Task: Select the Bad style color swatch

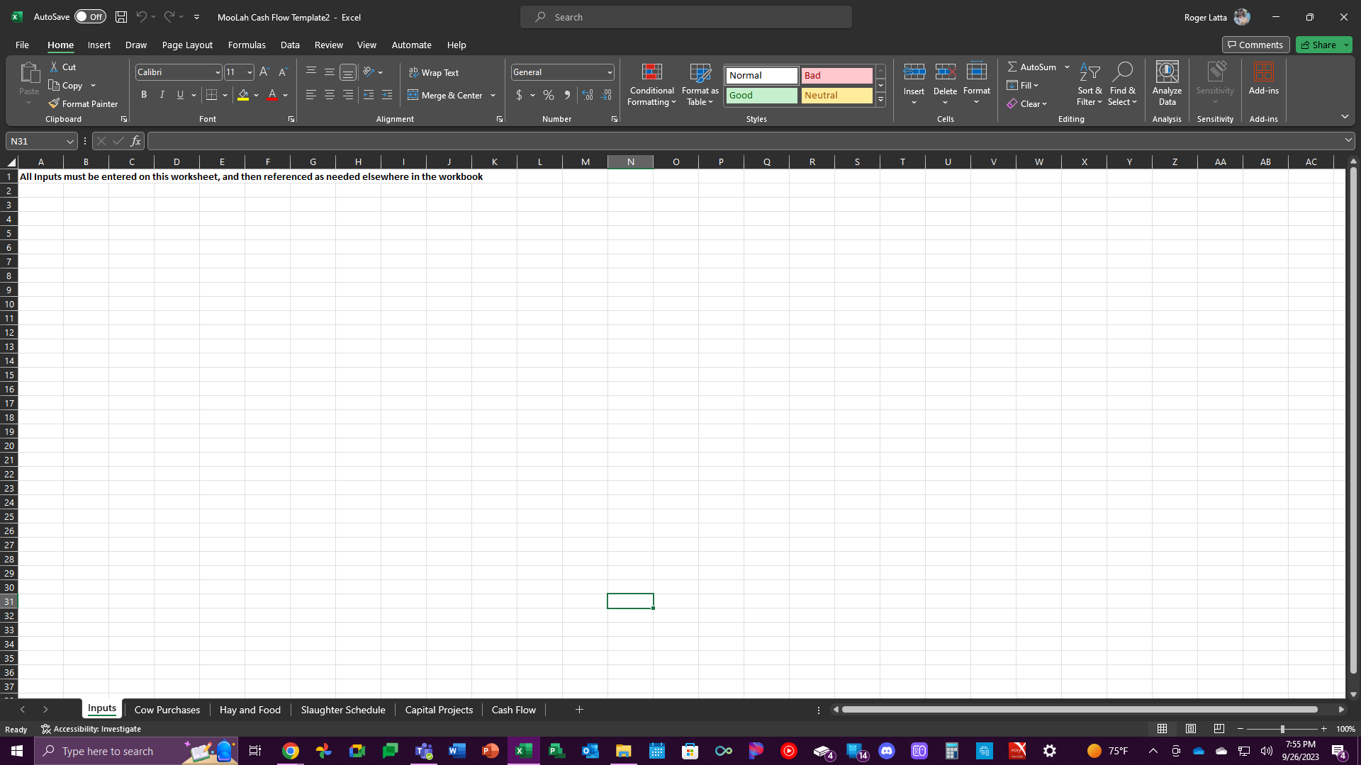Action: tap(836, 74)
